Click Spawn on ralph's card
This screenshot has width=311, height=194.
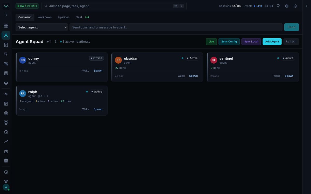click(x=98, y=109)
